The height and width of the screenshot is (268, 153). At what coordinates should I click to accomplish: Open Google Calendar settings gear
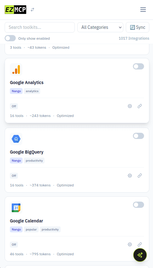pyautogui.click(x=130, y=244)
